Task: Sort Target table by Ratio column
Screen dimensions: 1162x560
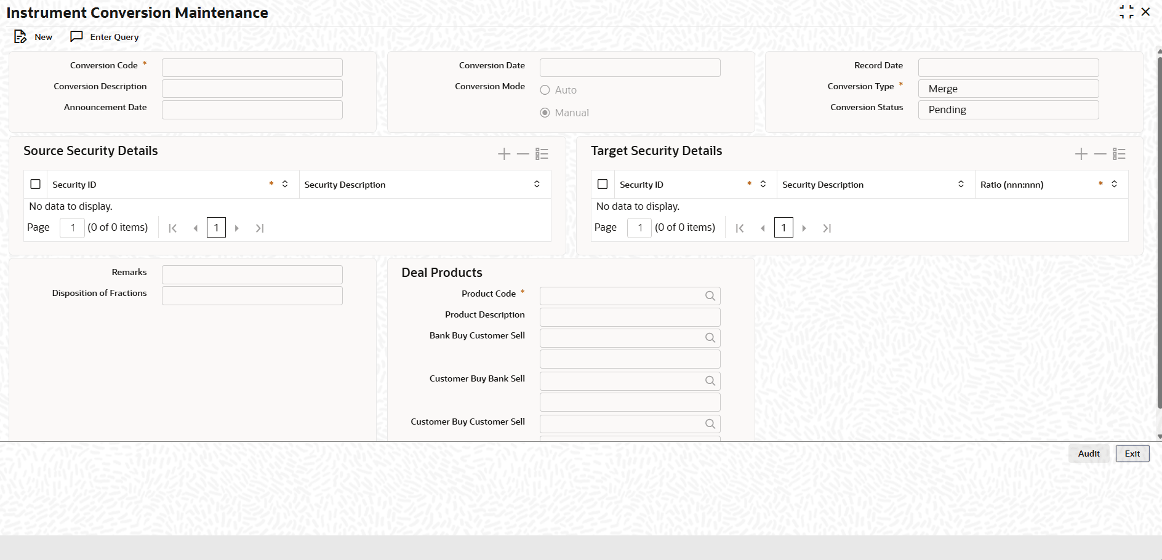Action: tap(1114, 184)
